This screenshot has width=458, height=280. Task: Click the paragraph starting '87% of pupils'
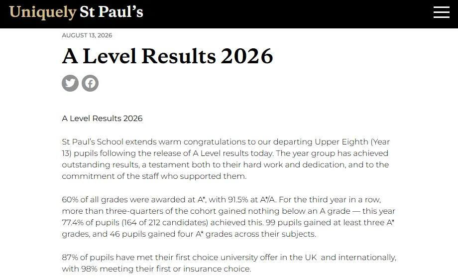tap(229, 263)
